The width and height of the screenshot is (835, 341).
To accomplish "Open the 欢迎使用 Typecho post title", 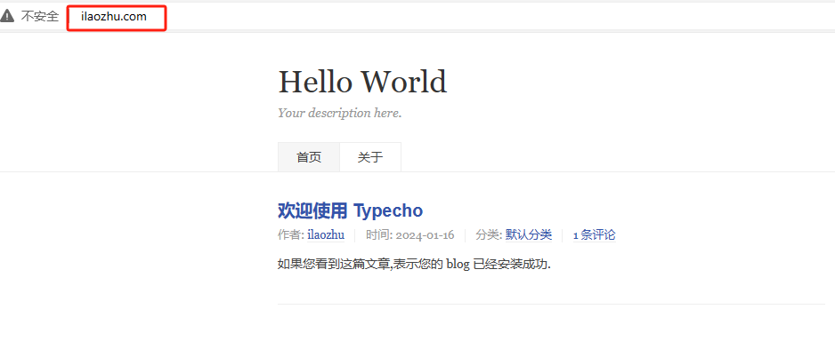I will coord(351,210).
